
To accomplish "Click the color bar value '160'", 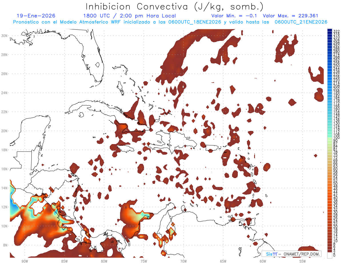I will [336, 109].
